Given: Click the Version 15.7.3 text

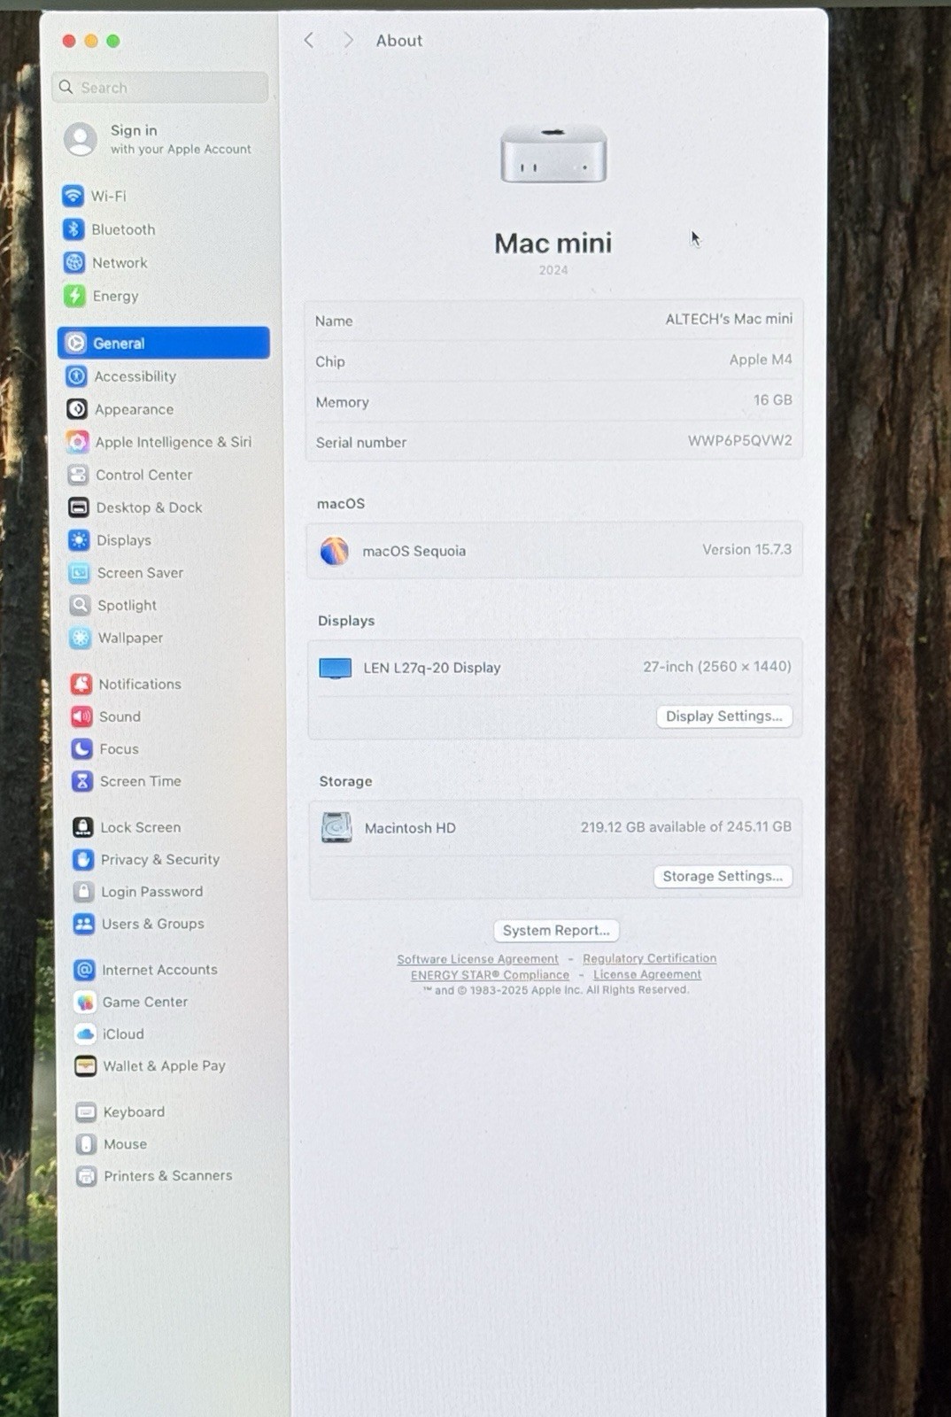Looking at the screenshot, I should click(746, 549).
